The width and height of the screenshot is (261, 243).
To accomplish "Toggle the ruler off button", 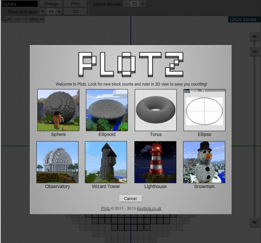I will (x=20, y=19).
